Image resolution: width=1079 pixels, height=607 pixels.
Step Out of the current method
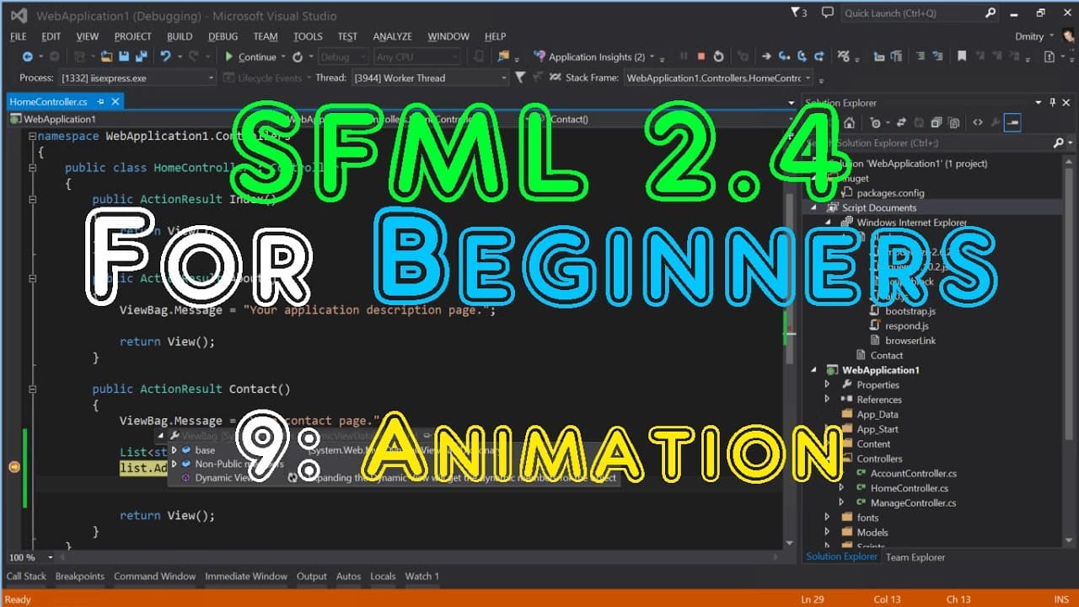pos(819,56)
